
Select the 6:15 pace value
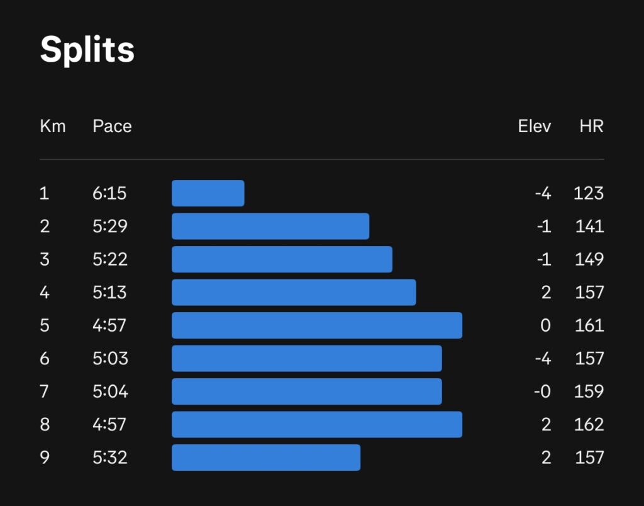coord(109,193)
